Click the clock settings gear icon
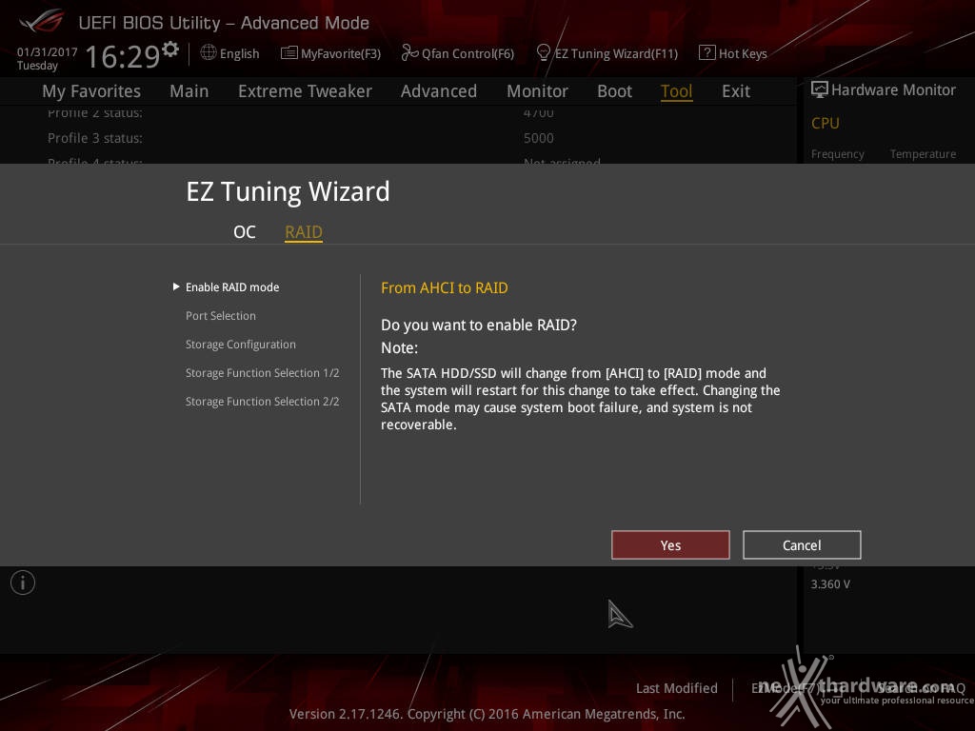The height and width of the screenshot is (731, 975). point(169,49)
